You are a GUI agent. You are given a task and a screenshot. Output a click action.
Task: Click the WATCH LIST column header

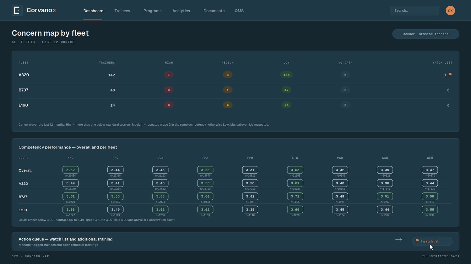tap(442, 63)
